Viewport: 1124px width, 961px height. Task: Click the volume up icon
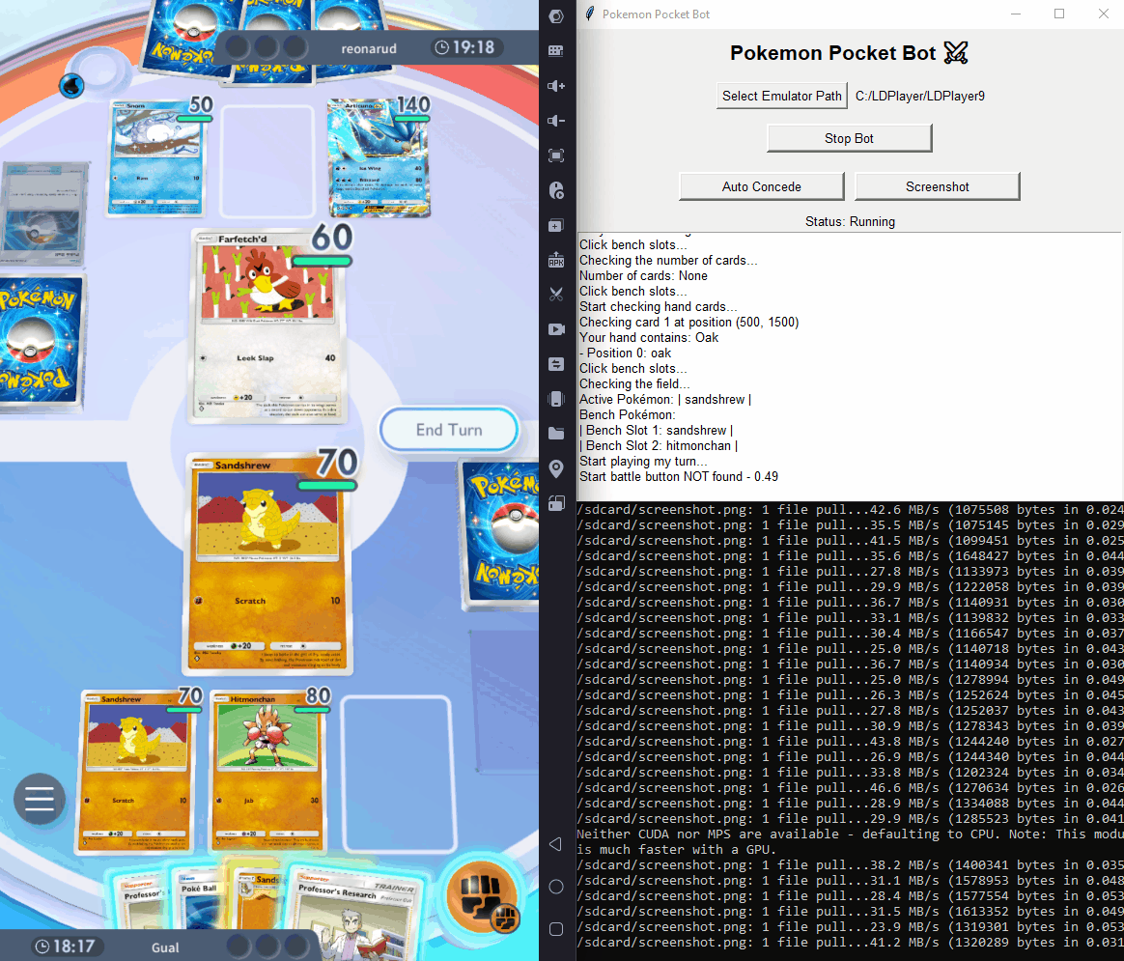[556, 86]
